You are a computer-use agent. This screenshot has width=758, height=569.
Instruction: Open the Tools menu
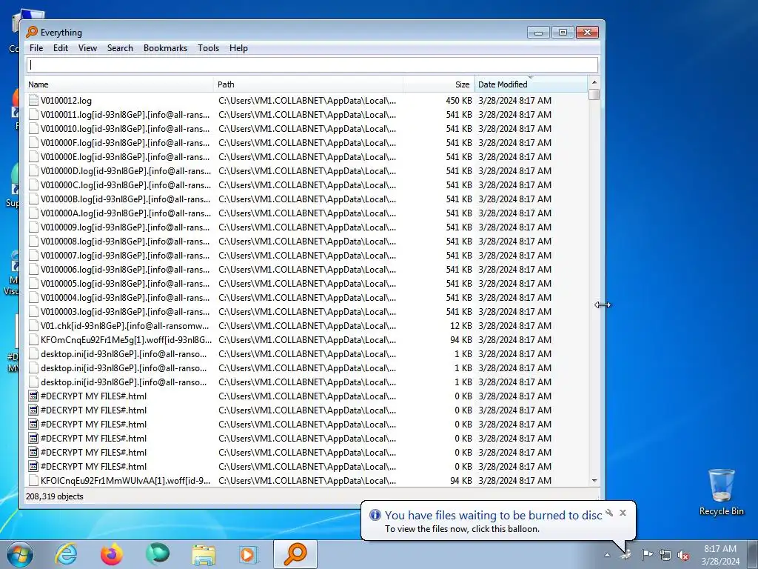(208, 48)
